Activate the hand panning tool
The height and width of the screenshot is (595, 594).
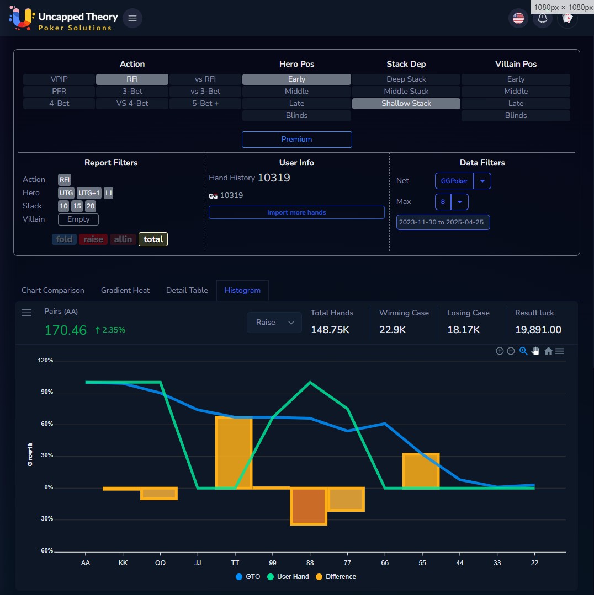(x=535, y=351)
